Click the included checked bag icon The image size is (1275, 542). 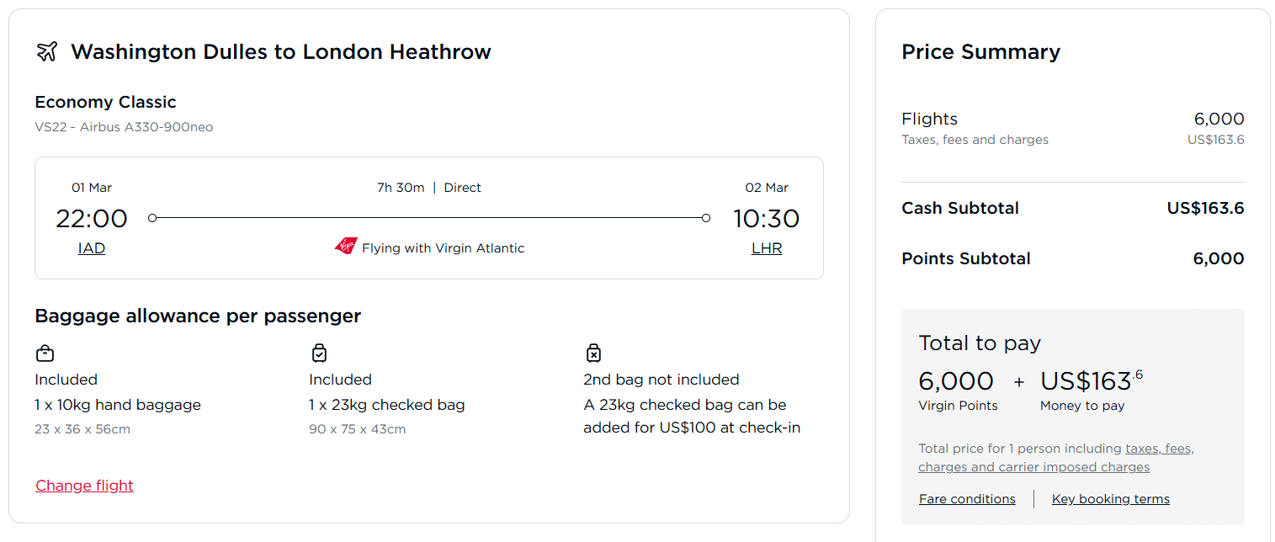point(319,353)
